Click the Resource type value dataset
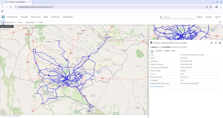This screenshot has width=223, height=118. [x=183, y=71]
